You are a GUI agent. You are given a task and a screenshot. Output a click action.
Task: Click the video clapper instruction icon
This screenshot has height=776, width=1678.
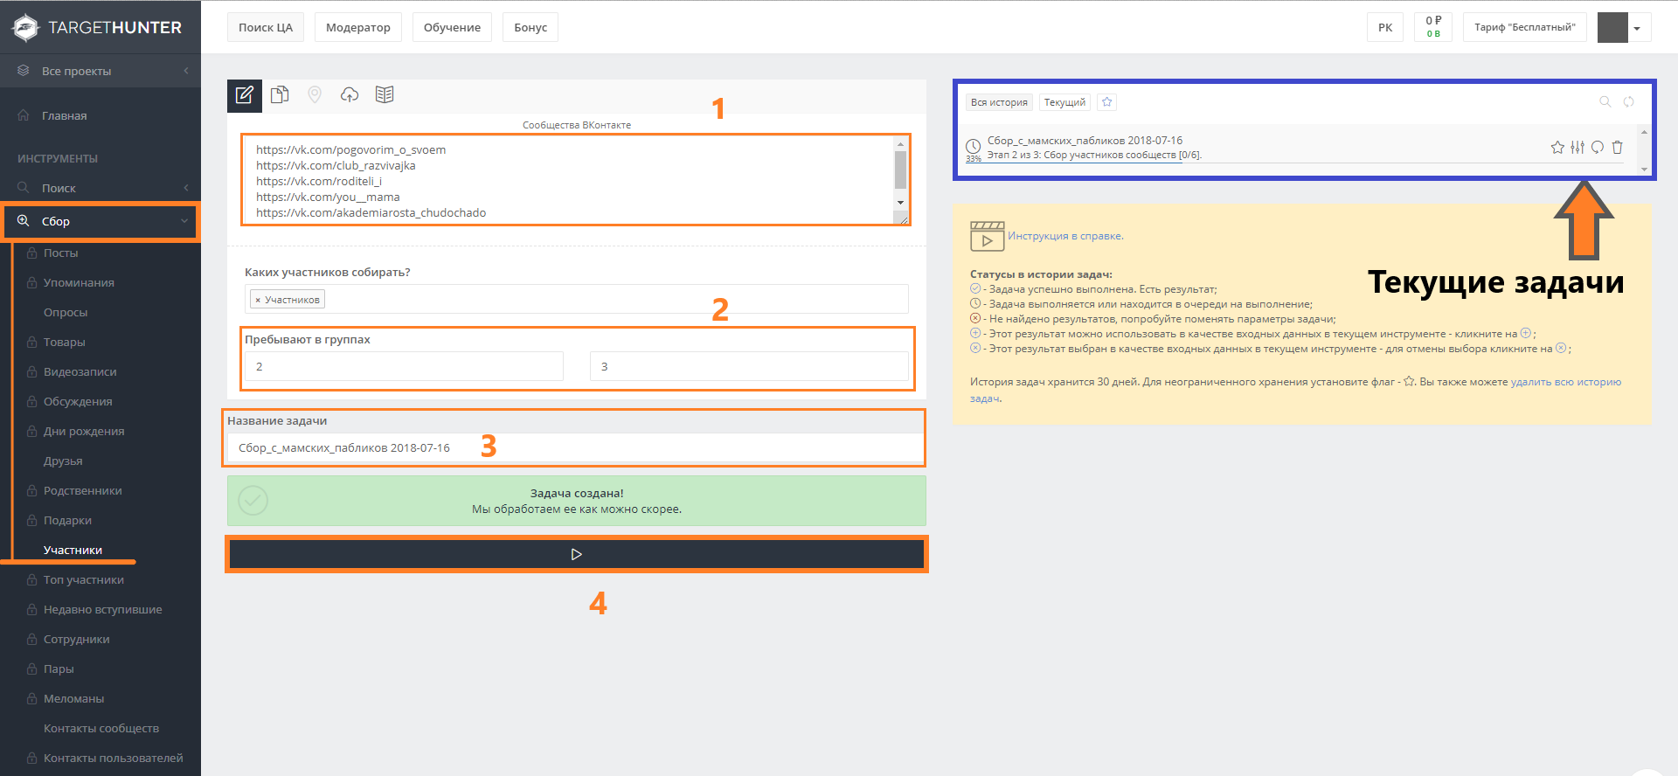click(x=987, y=237)
